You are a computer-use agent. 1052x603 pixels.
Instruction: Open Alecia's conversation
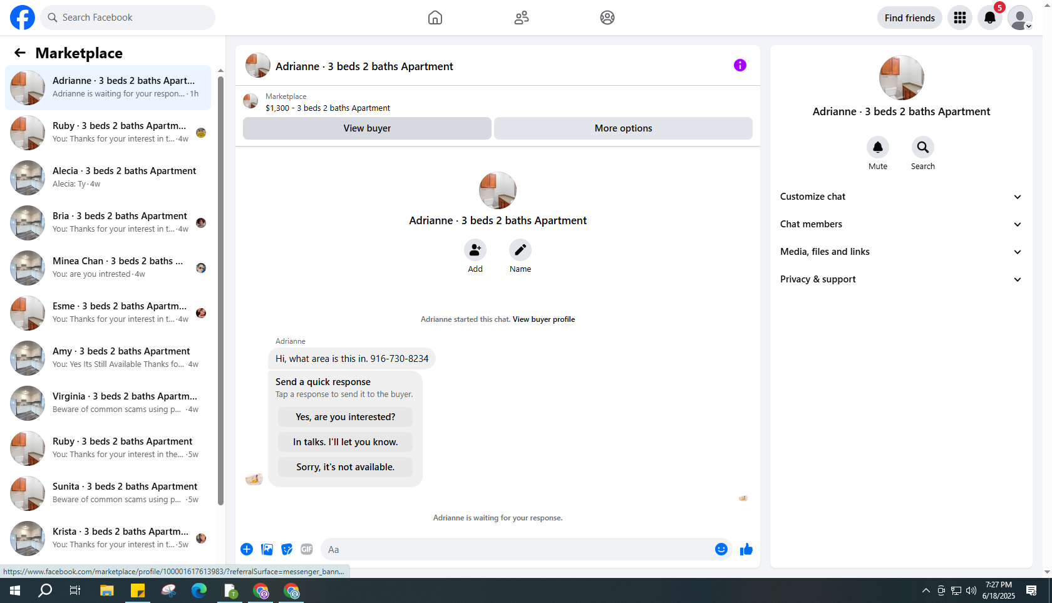(108, 177)
